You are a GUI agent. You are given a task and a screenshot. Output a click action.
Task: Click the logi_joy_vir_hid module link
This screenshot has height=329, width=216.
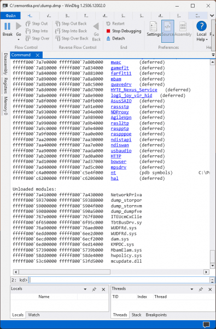point(131,95)
